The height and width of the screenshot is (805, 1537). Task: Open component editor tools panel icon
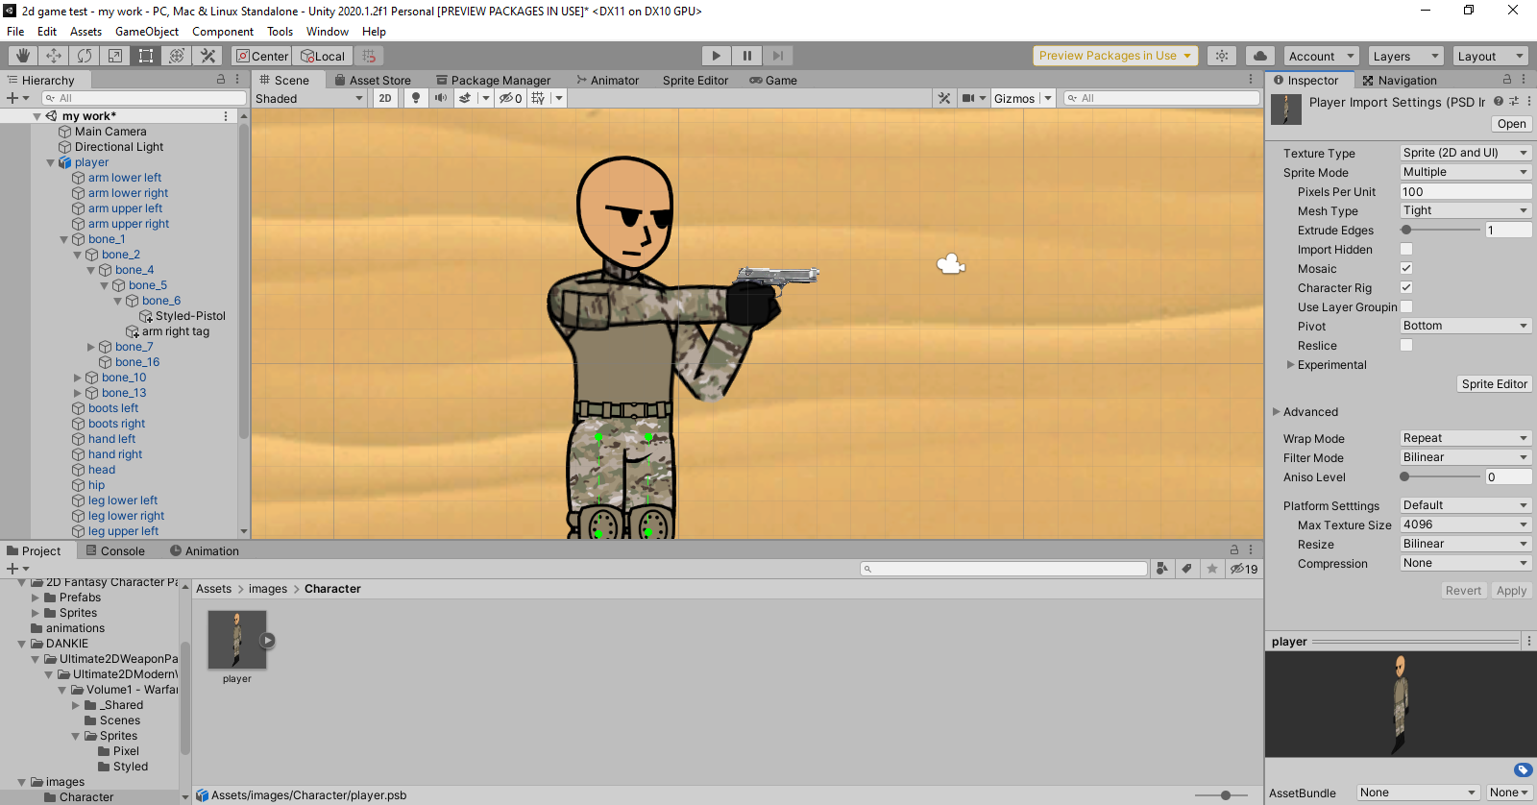[x=944, y=98]
